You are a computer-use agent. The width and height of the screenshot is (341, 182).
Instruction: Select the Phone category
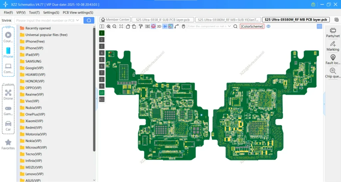pyautogui.click(x=8, y=53)
